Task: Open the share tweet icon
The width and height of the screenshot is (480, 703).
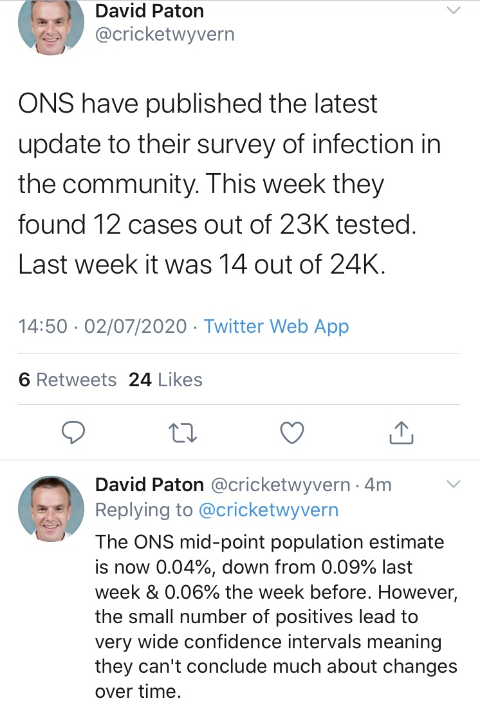Action: coord(401,432)
